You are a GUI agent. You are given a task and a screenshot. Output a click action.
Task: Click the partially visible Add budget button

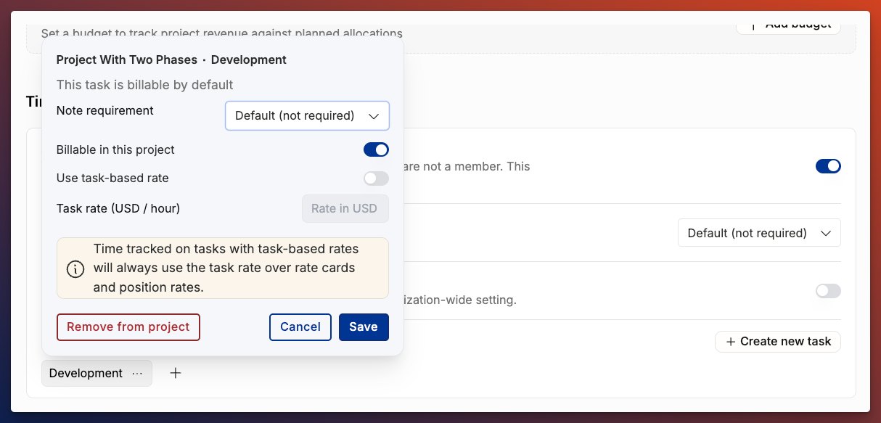point(788,28)
